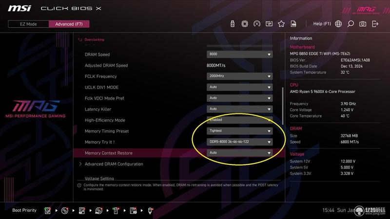
Task: Open the UCLK DIV1 MODE dropdown
Action: click(239, 87)
